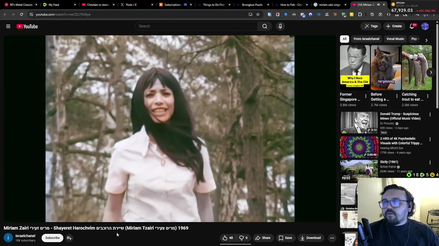Open Sicily (1961) video thumbnail
439x246 pixels.
[x=359, y=169]
